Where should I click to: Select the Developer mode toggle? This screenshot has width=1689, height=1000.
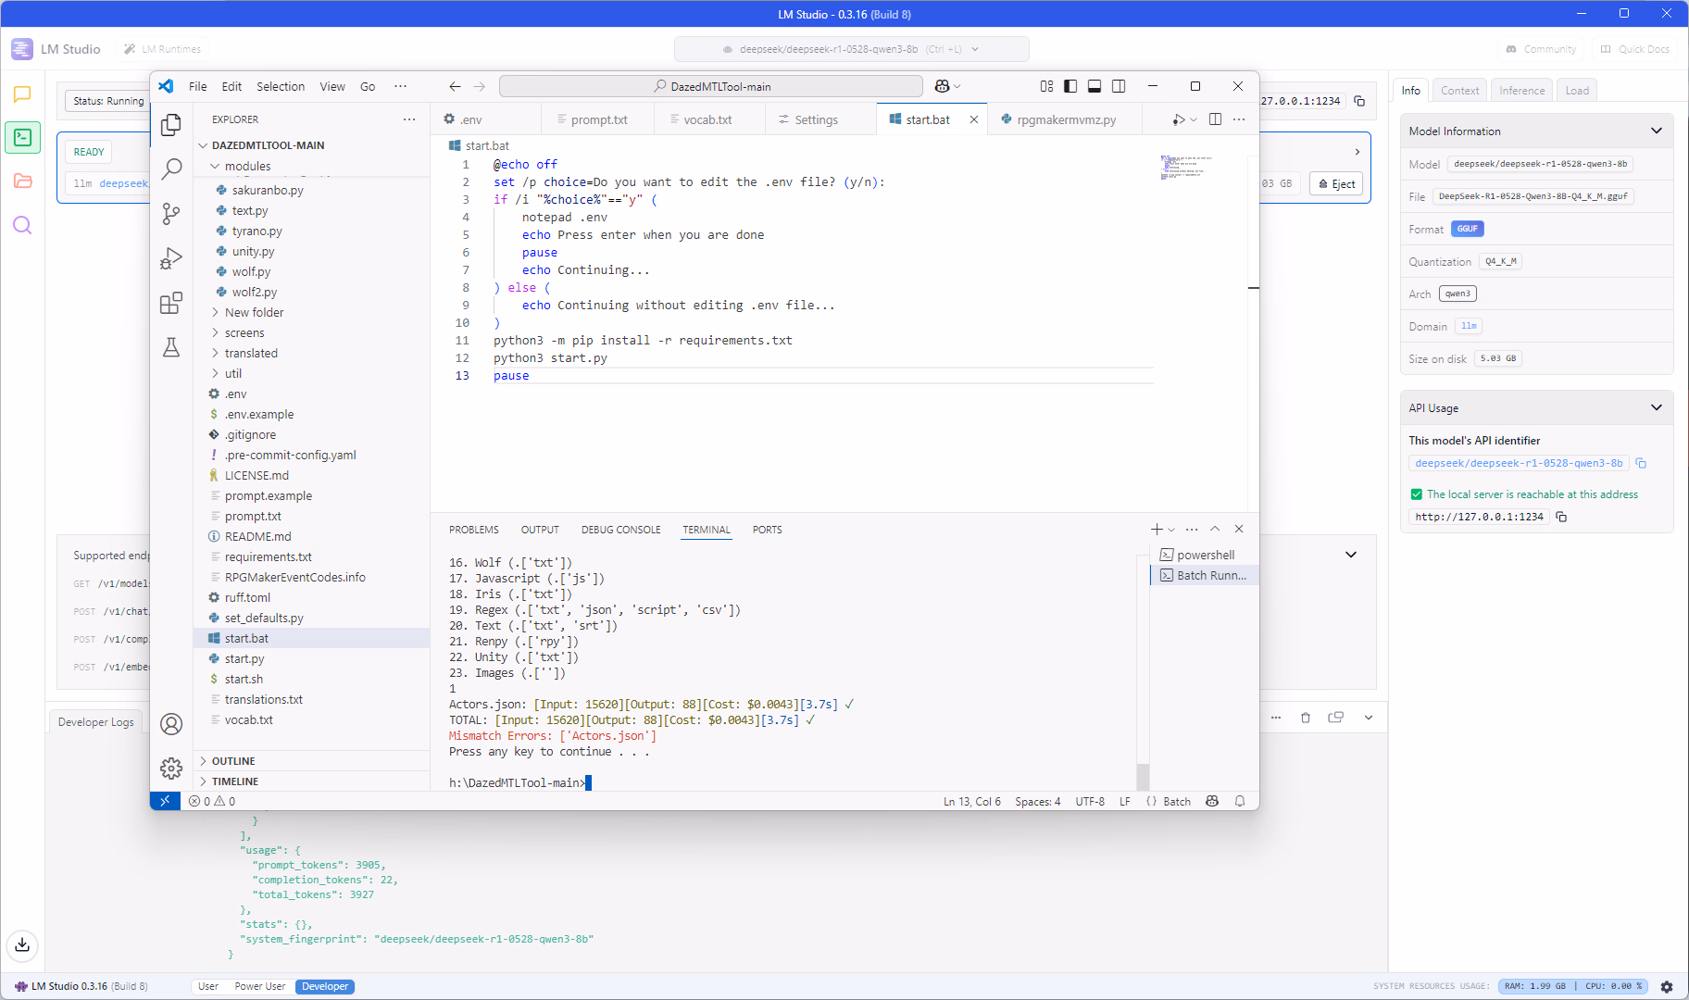(x=325, y=986)
